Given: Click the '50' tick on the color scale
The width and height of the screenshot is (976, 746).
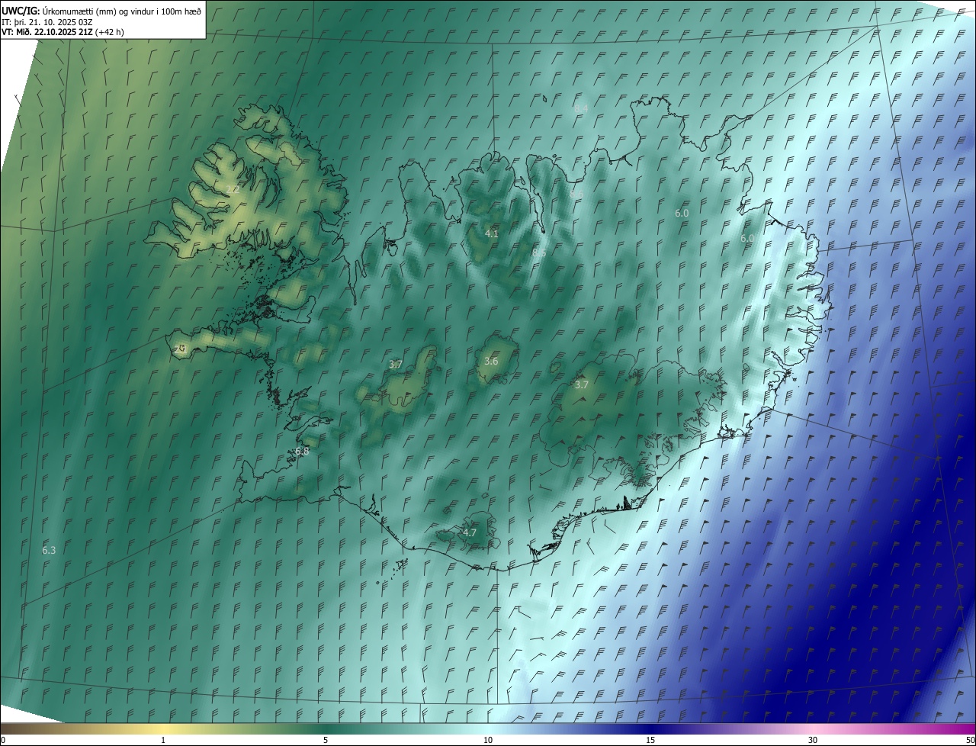Looking at the screenshot, I should point(970,740).
